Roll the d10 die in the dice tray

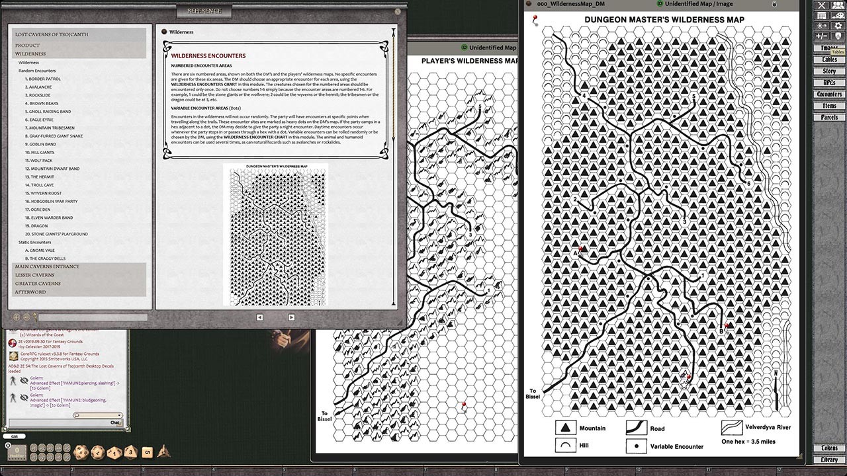click(x=113, y=453)
